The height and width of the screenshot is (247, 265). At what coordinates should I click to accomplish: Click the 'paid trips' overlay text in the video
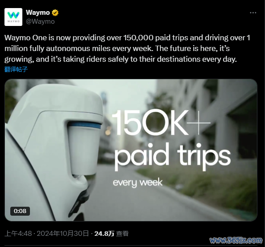point(172,156)
